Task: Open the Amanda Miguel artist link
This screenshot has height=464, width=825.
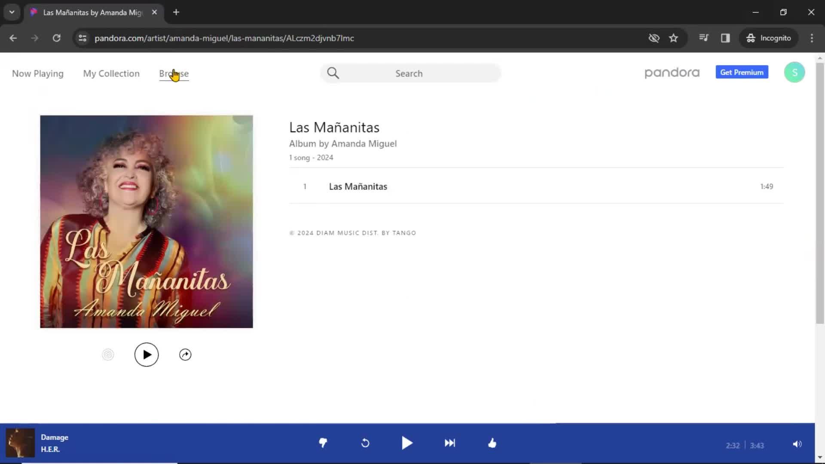Action: click(364, 143)
